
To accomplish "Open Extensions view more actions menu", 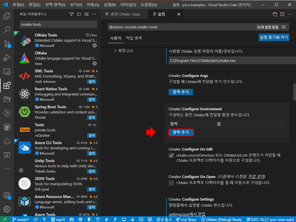I will coord(94,14).
